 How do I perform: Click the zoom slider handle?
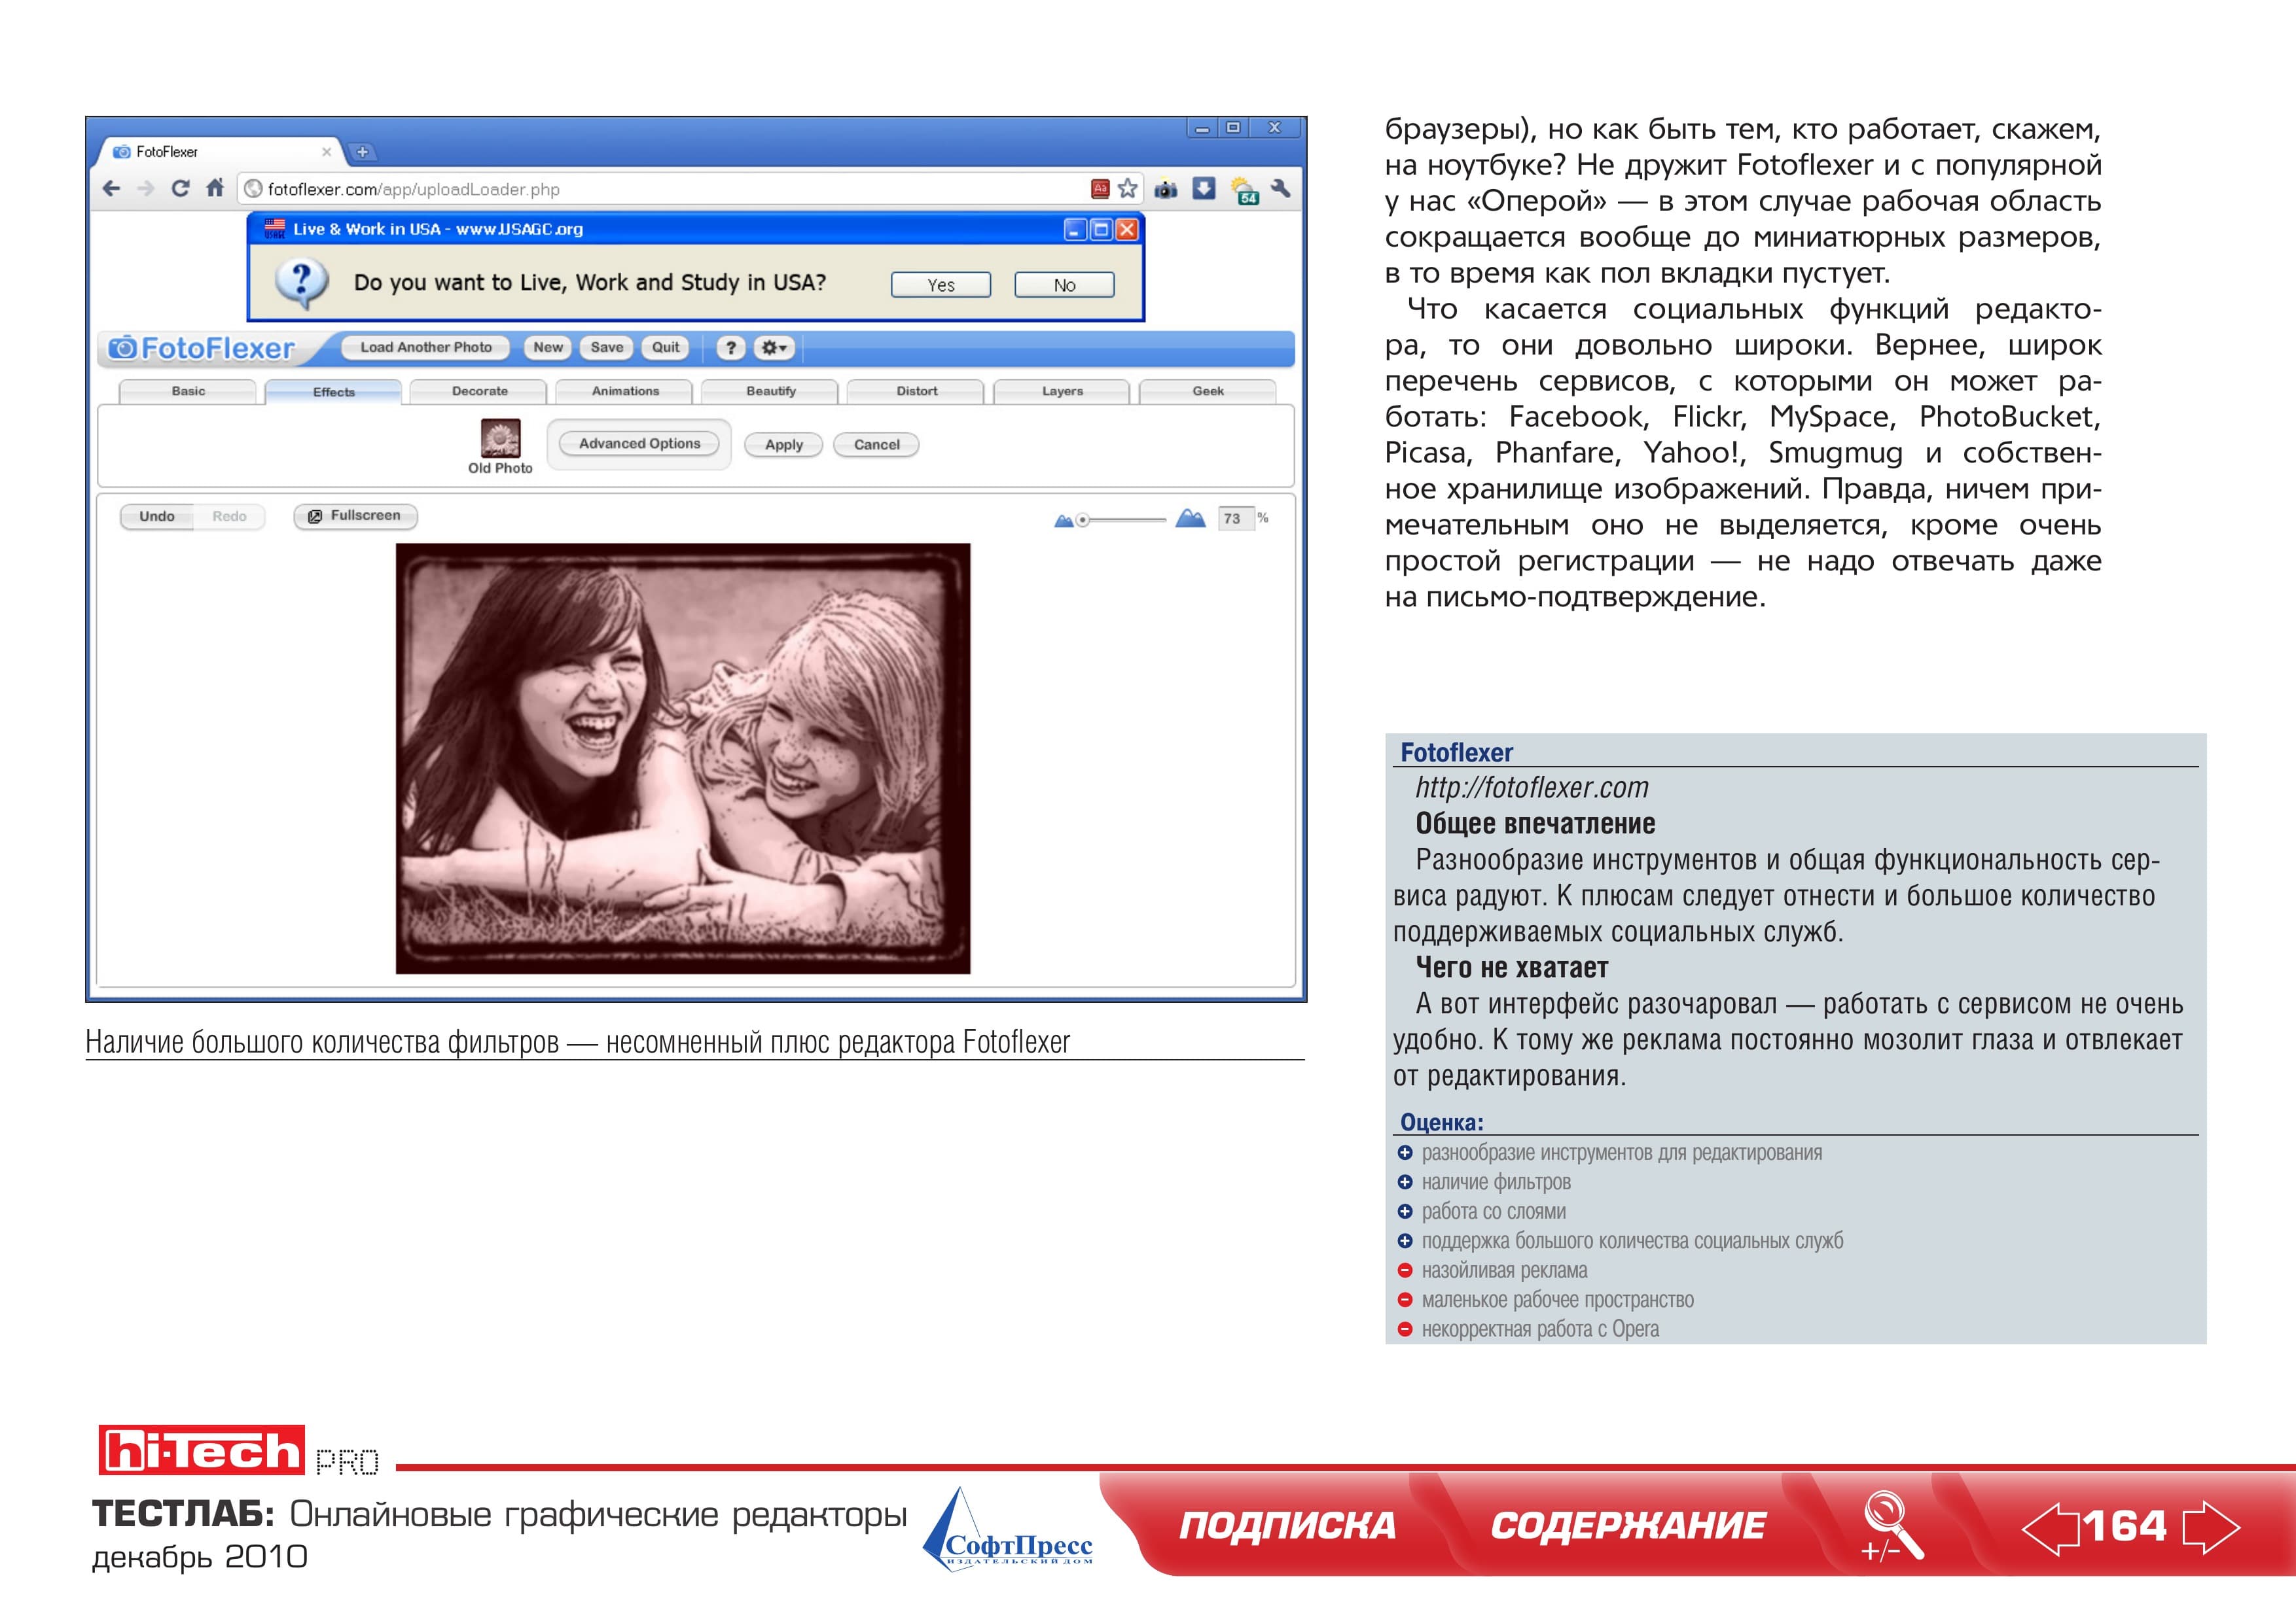pos(1082,519)
